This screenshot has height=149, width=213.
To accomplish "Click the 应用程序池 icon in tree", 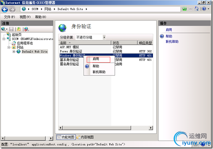I will [14, 43].
